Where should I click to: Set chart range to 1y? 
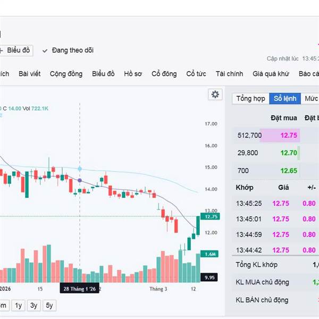[19, 305]
